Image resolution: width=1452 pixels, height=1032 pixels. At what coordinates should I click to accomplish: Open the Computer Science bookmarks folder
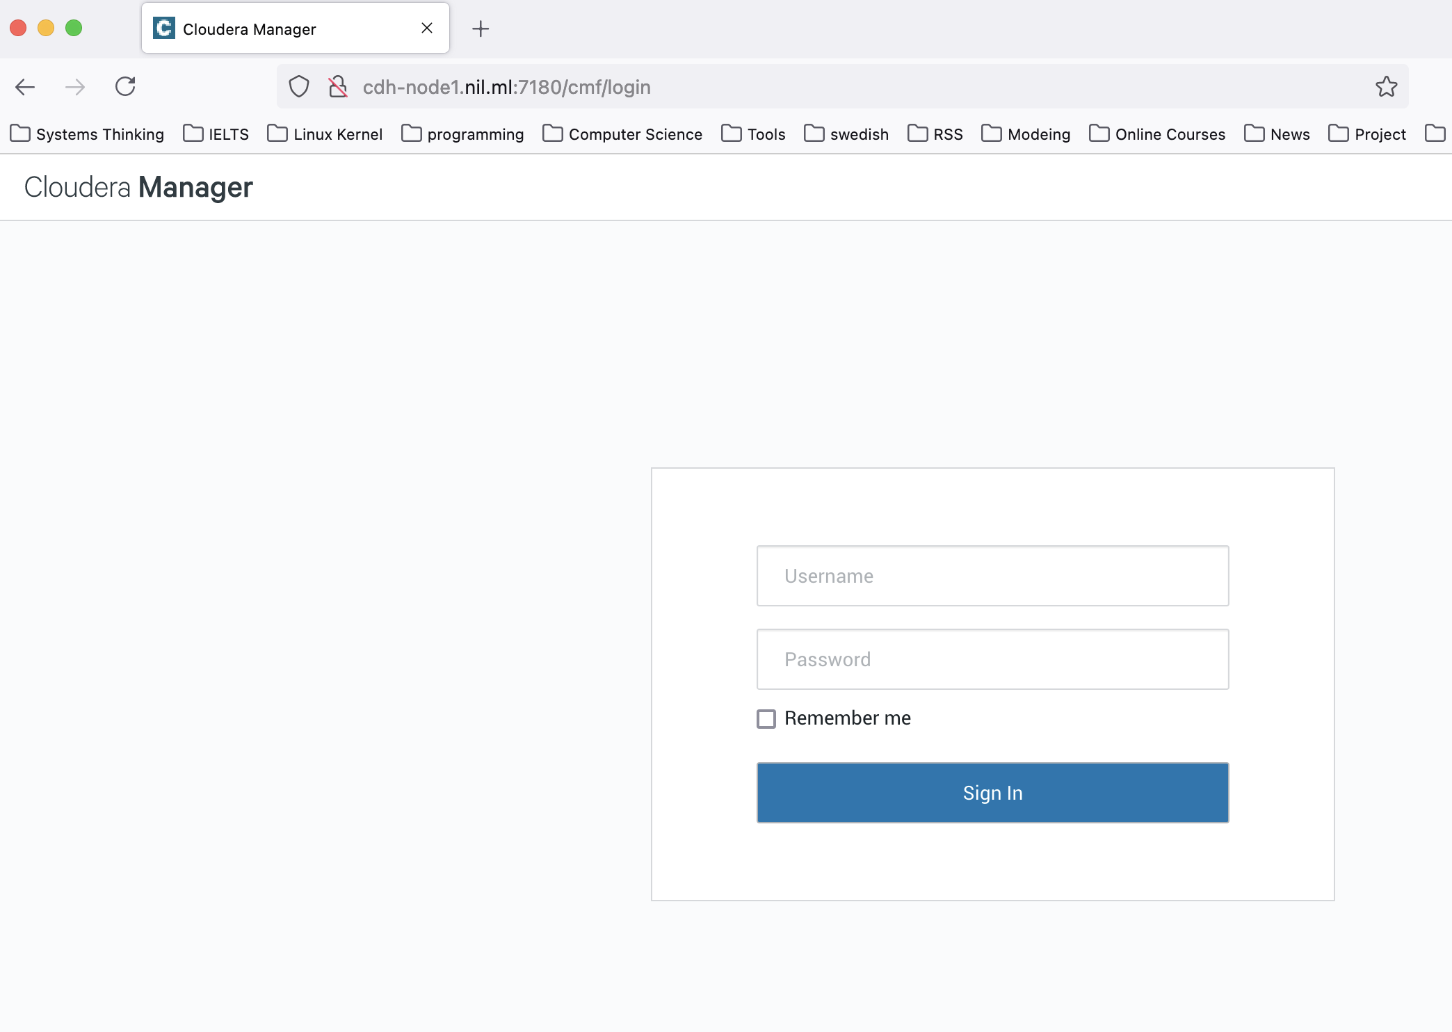click(x=622, y=134)
